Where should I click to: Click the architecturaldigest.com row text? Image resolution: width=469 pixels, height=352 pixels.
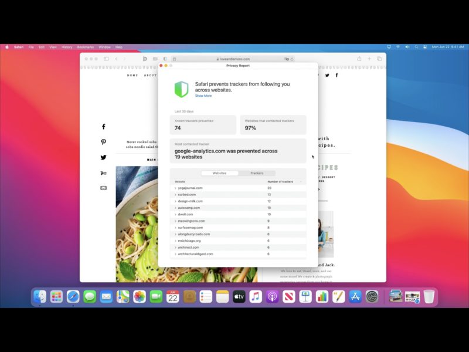[x=196, y=254]
